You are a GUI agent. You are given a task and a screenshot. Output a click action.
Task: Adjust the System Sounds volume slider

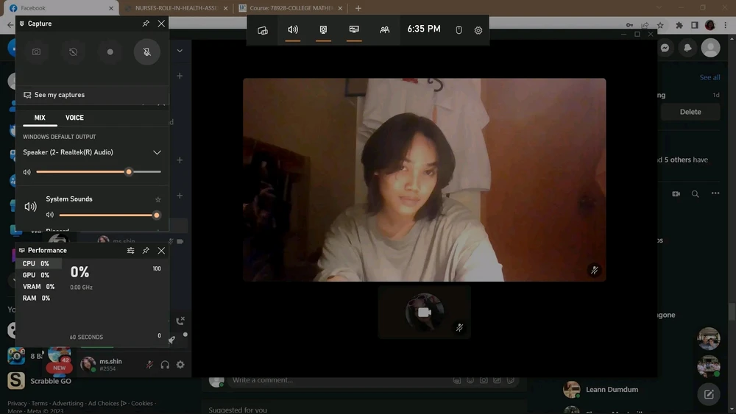tap(109, 215)
